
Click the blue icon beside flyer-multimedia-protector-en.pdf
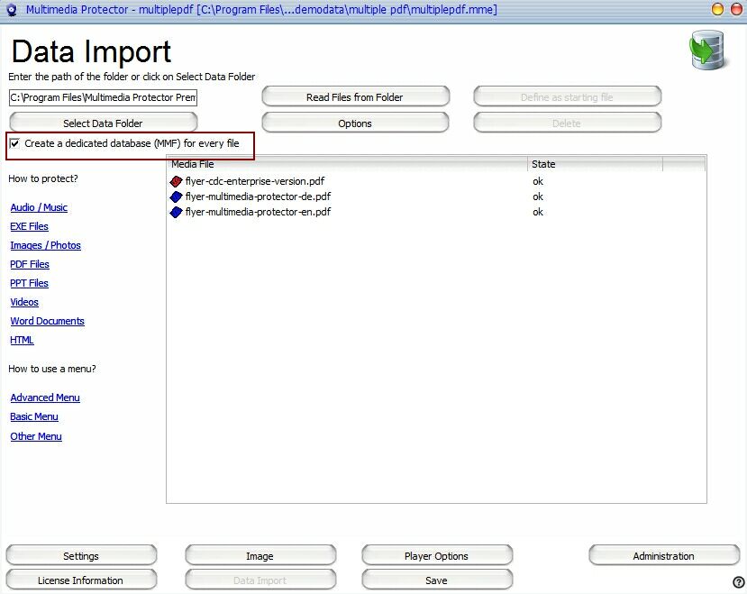click(176, 212)
